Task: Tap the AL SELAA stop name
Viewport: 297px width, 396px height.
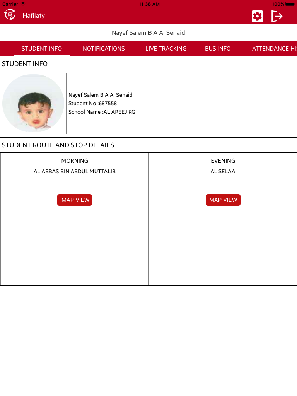Action: pyautogui.click(x=223, y=171)
